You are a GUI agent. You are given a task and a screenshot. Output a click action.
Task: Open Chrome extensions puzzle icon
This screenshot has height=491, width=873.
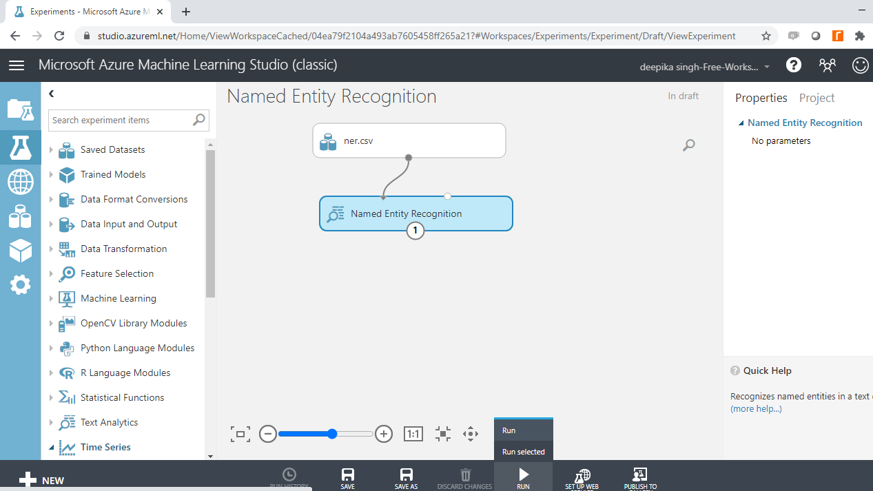coord(859,36)
